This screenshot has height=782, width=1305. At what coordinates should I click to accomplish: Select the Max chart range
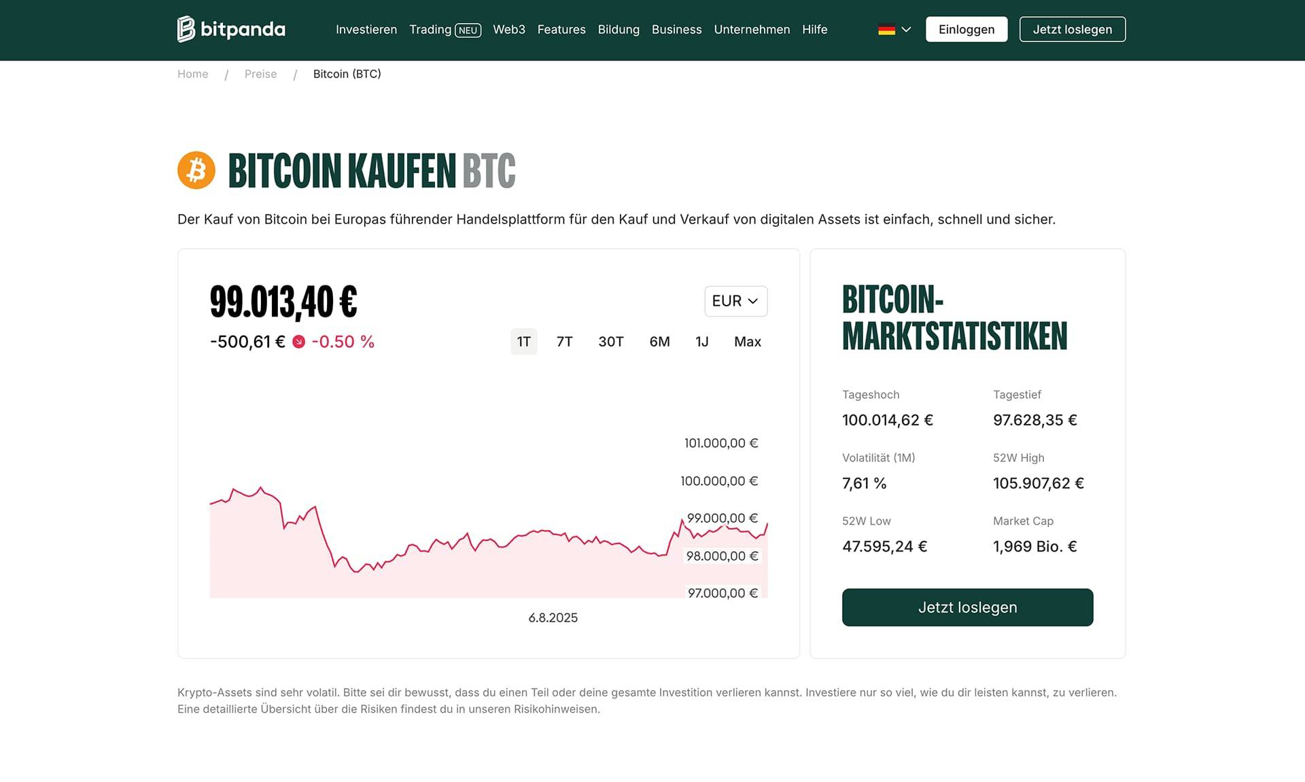[x=747, y=342]
